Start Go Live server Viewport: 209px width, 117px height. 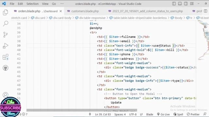click(x=163, y=114)
